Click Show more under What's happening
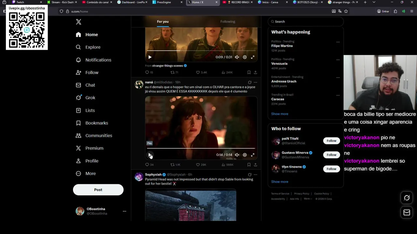The width and height of the screenshot is (417, 234). click(x=280, y=114)
